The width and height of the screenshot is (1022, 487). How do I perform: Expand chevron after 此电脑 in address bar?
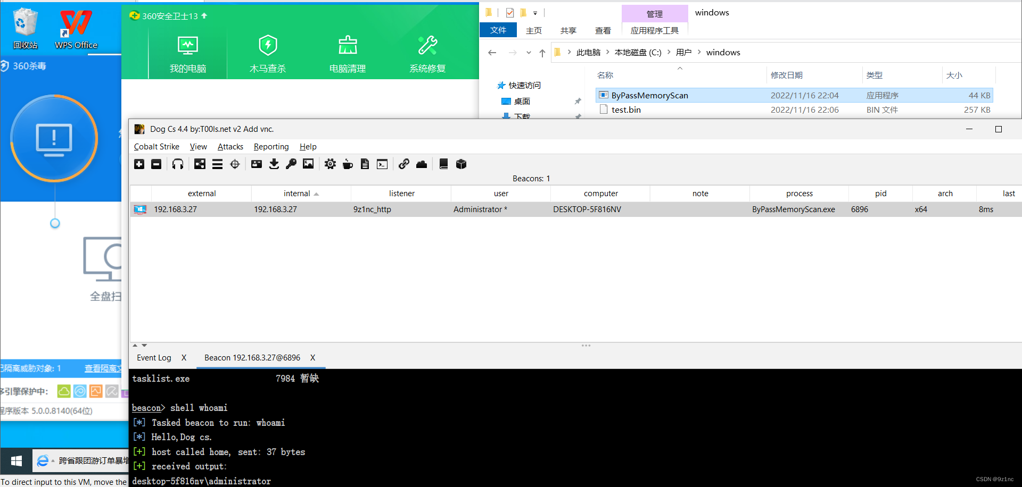pyautogui.click(x=607, y=52)
